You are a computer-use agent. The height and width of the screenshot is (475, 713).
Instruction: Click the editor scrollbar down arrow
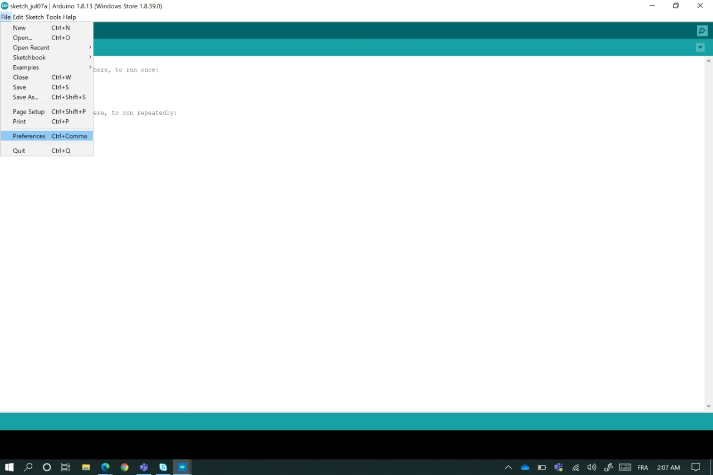(709, 407)
